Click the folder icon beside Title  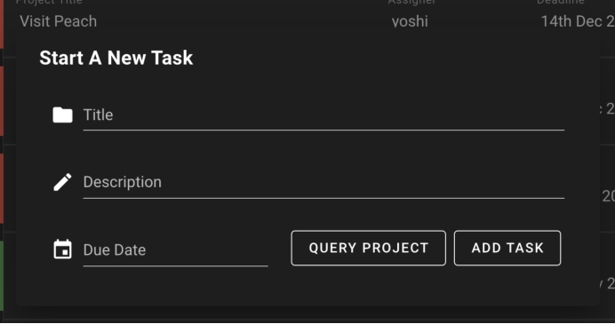(63, 115)
